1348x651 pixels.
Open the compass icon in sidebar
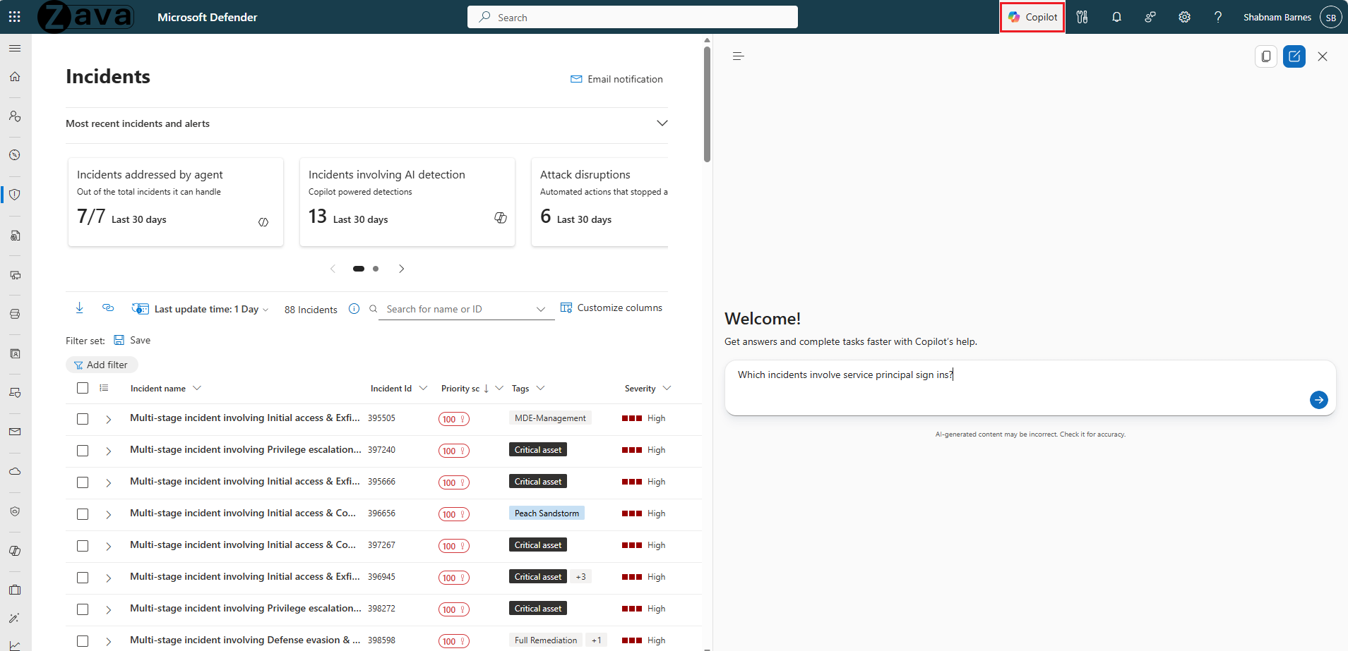click(15, 155)
